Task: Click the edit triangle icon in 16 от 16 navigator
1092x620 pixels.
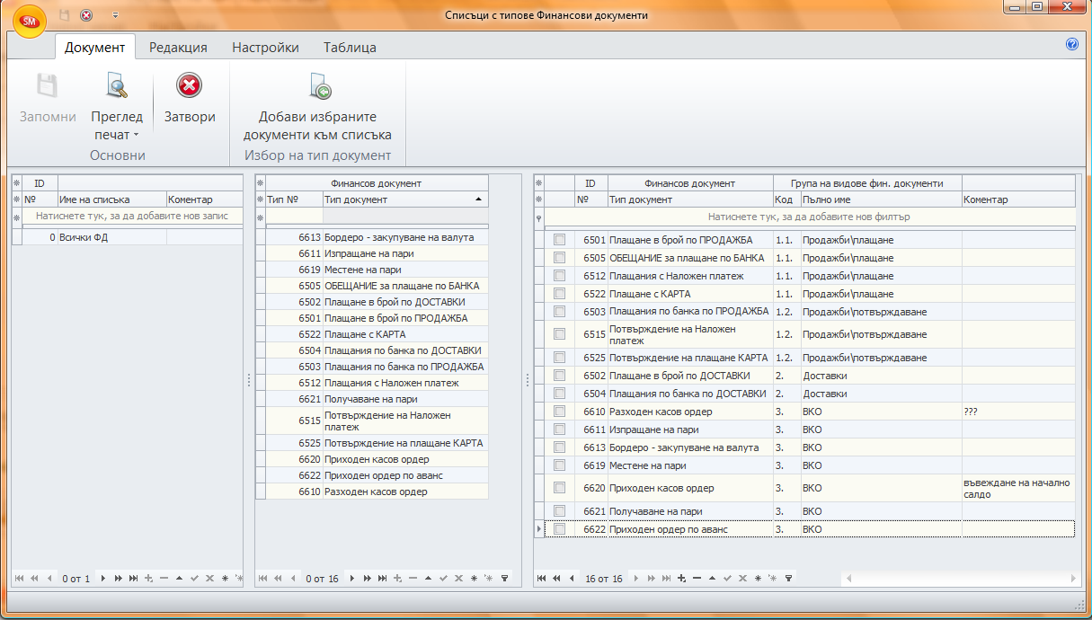Action: (x=712, y=579)
